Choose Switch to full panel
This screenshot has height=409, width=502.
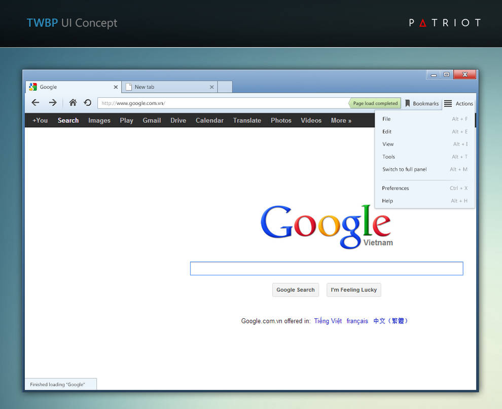click(x=424, y=169)
